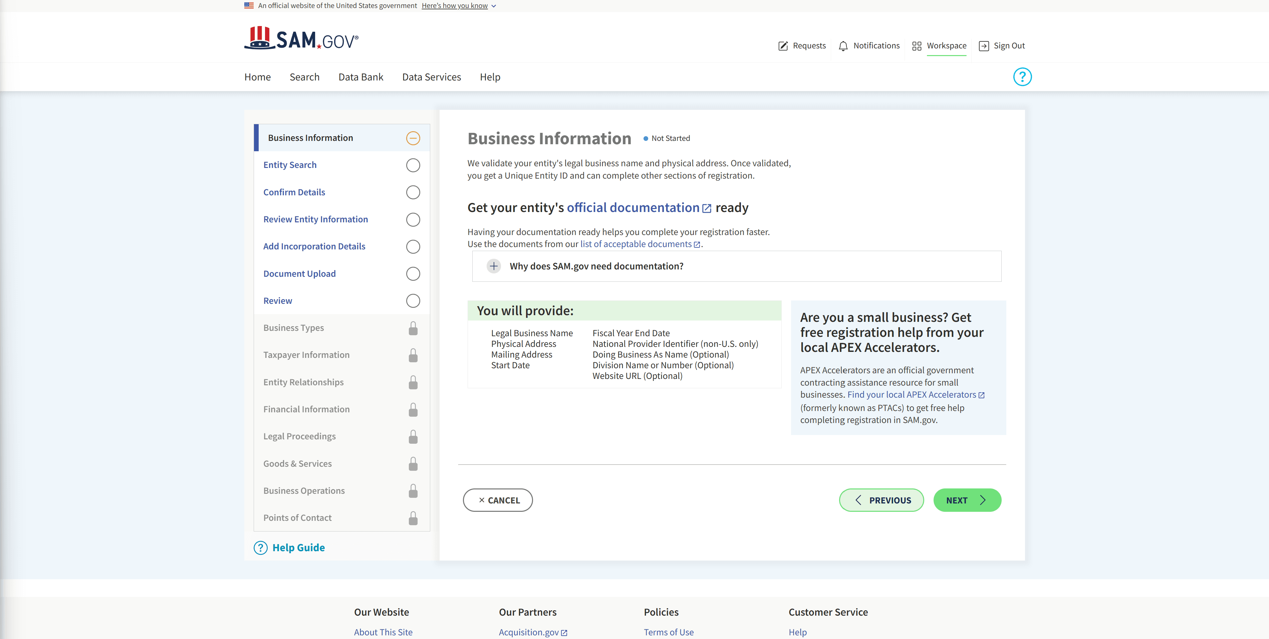Open Add Incorporation Details step
Viewport: 1269px width, 639px height.
point(314,246)
